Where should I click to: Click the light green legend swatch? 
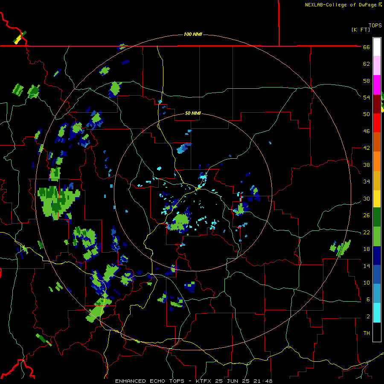[377, 236]
